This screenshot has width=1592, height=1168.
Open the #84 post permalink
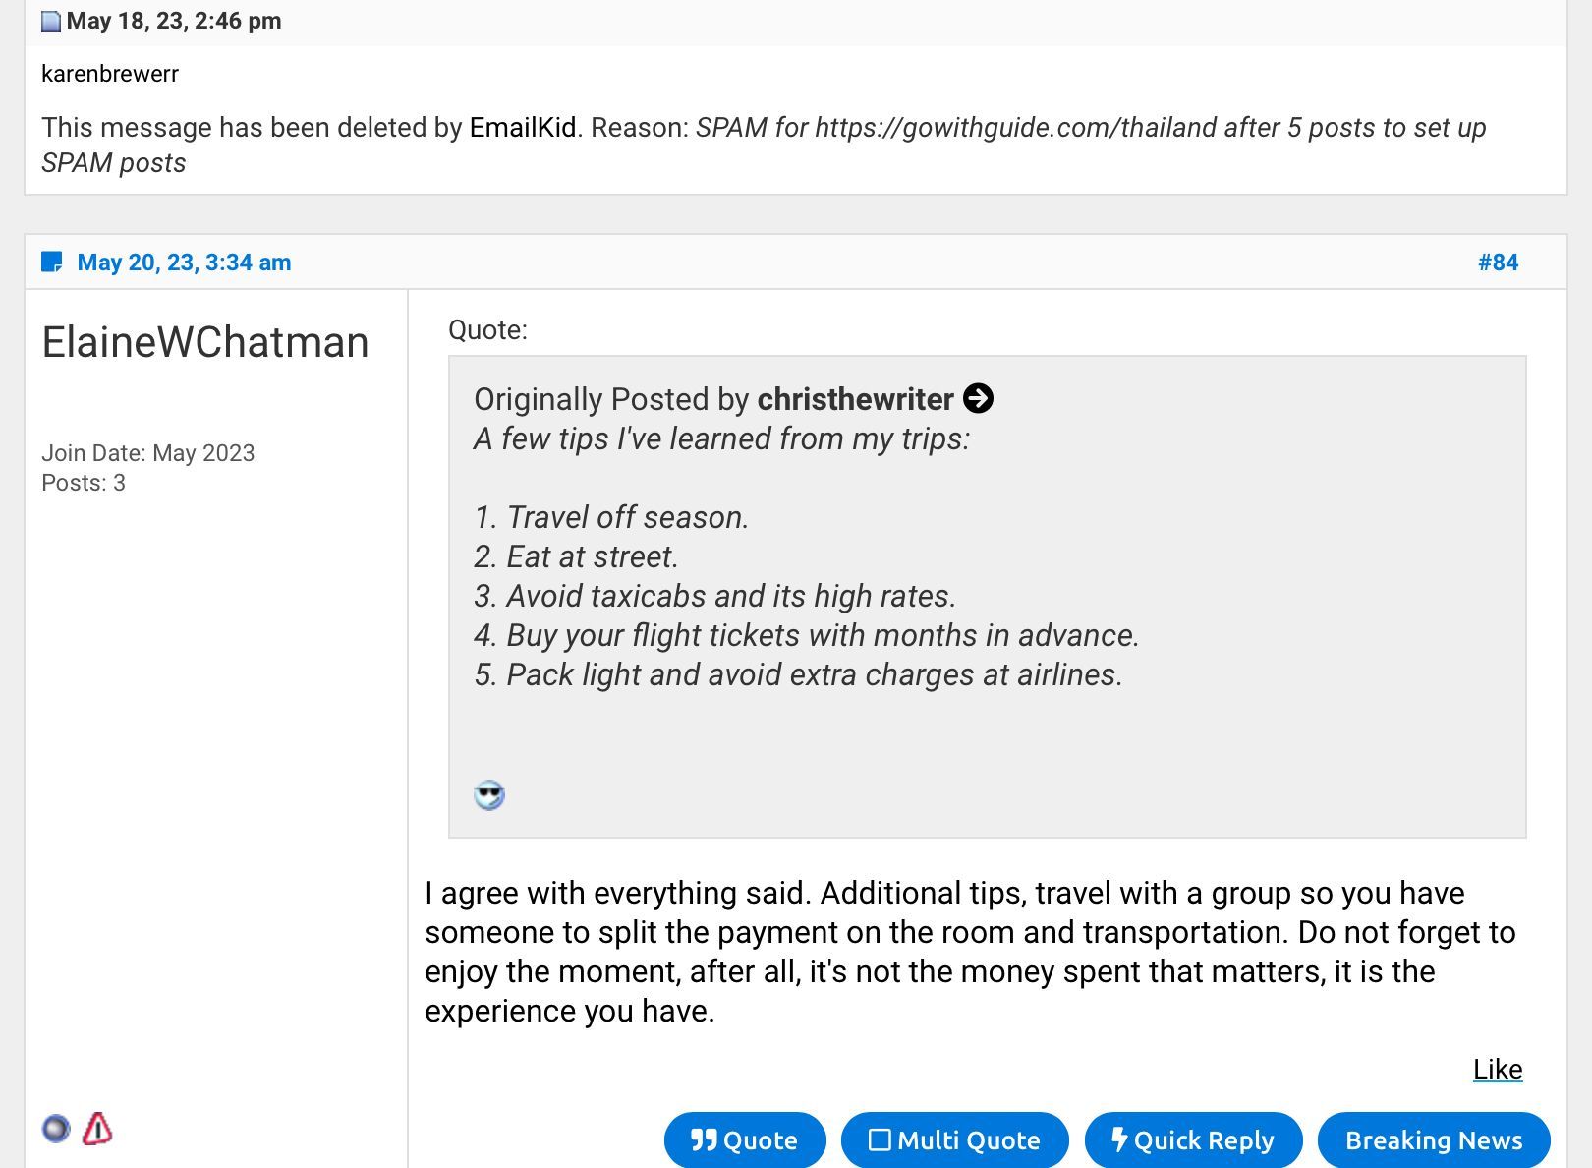pyautogui.click(x=1498, y=263)
